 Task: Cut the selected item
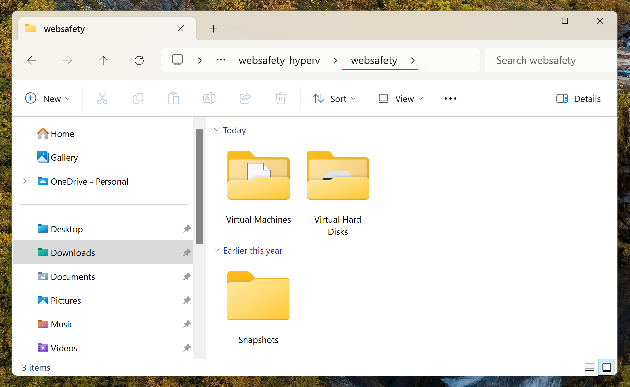pos(102,98)
